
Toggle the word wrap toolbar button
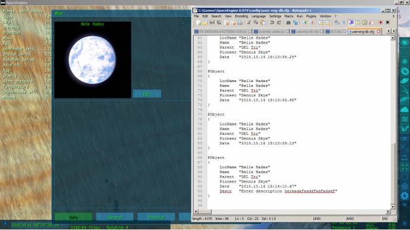tap(351, 23)
